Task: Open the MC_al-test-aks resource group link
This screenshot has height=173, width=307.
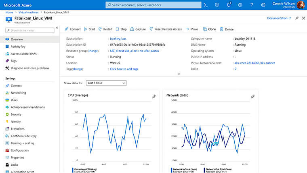Action: 134,51
